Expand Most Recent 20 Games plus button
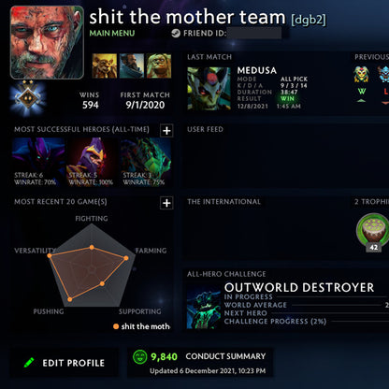This screenshot has width=389, height=389. [166, 203]
